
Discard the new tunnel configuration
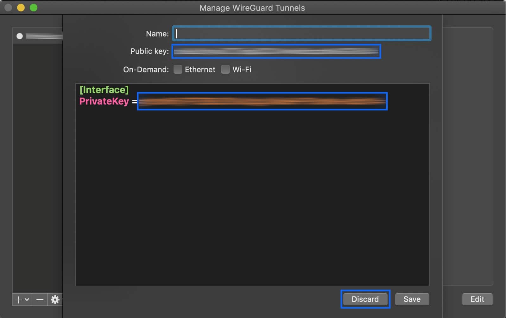(x=365, y=299)
